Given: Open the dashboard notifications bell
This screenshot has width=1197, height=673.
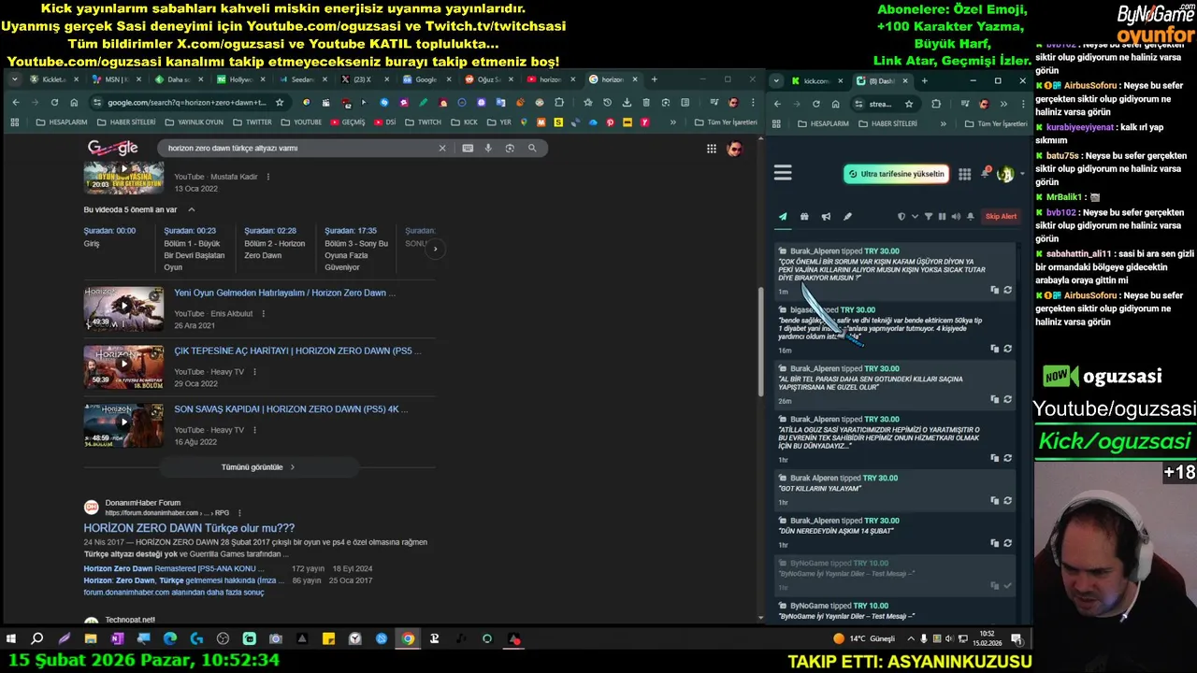Looking at the screenshot, I should (x=985, y=173).
